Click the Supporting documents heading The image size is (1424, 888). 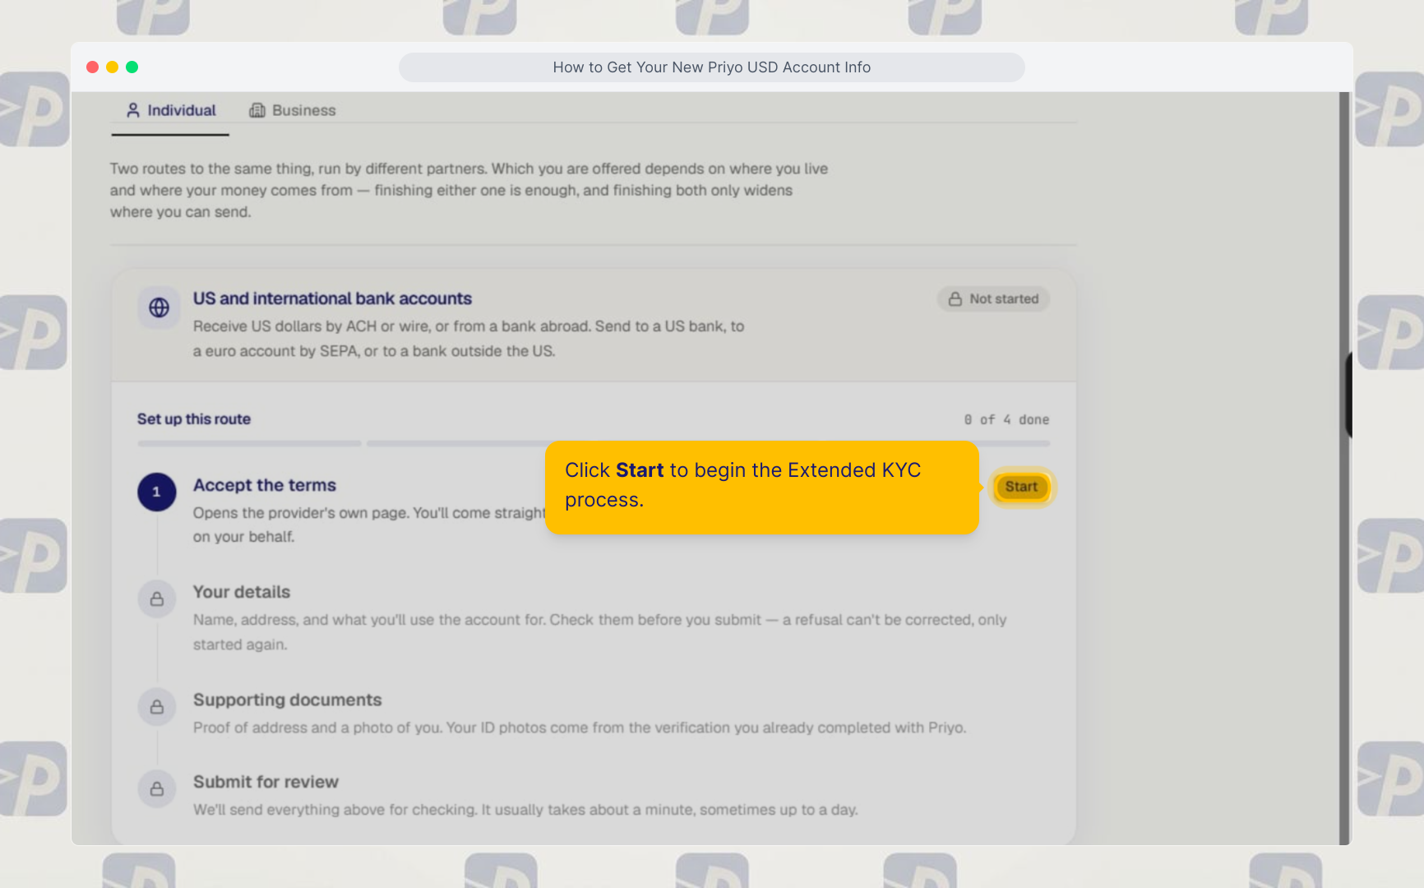click(288, 700)
